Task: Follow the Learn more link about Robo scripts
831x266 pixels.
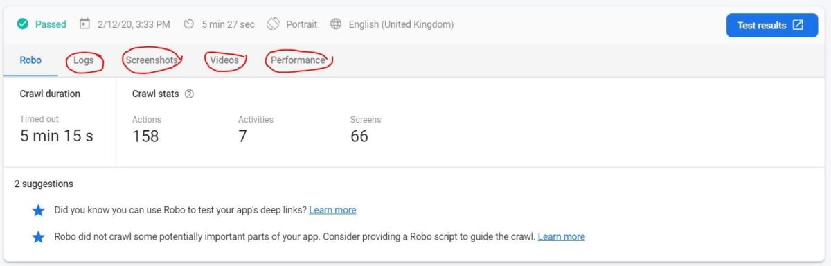Action: [x=561, y=237]
